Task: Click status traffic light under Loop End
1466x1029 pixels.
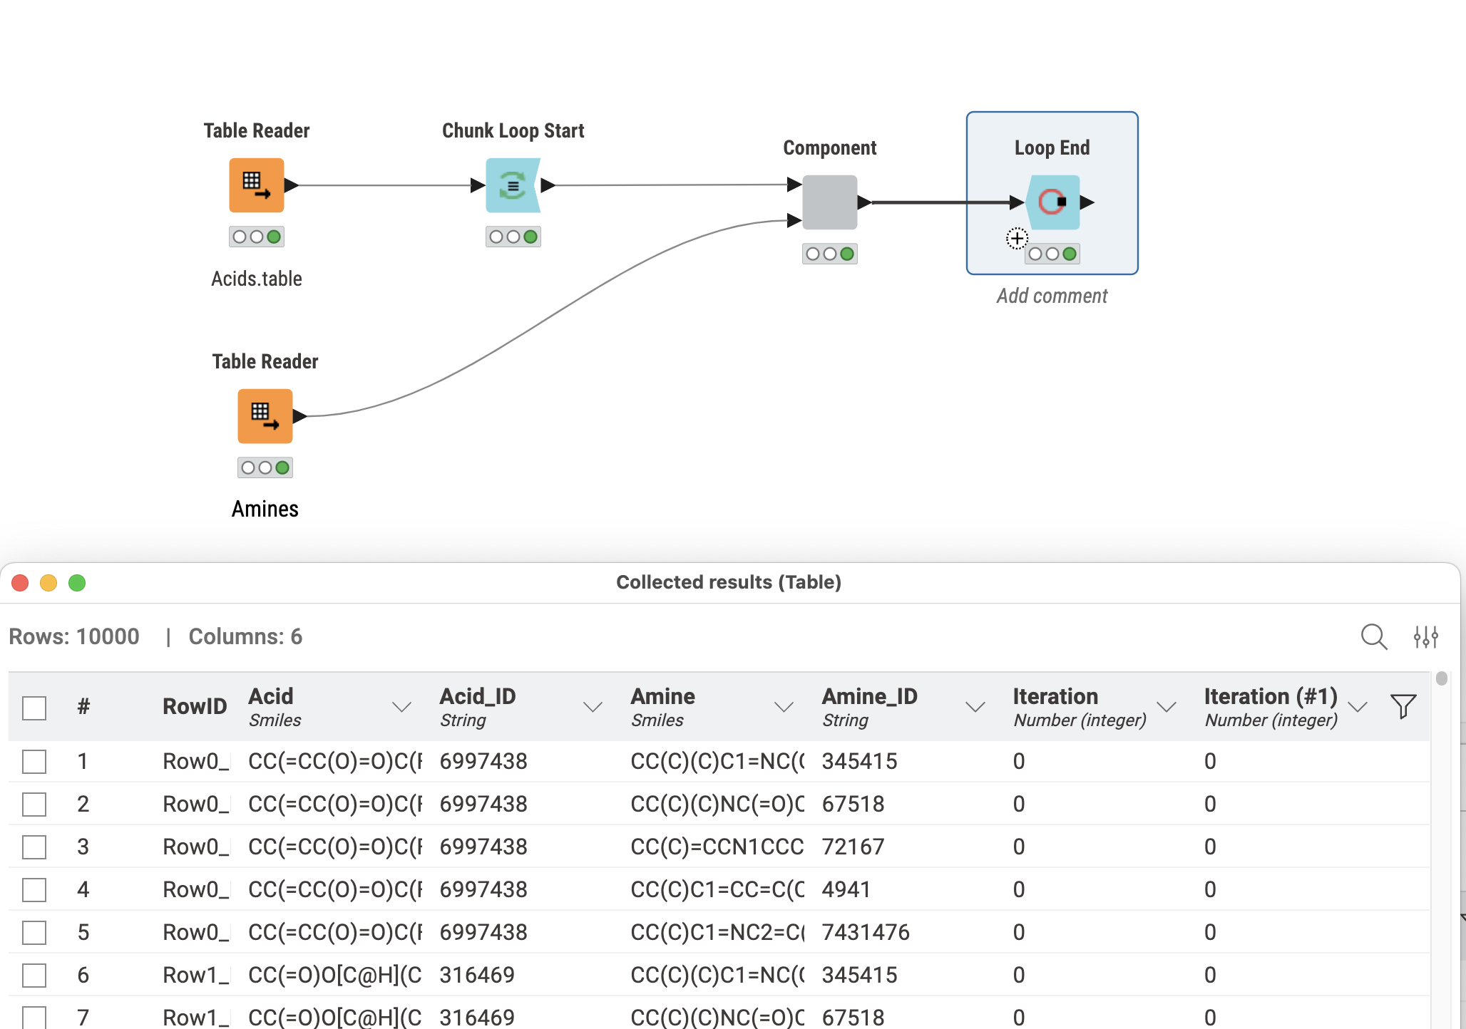Action: click(1052, 254)
